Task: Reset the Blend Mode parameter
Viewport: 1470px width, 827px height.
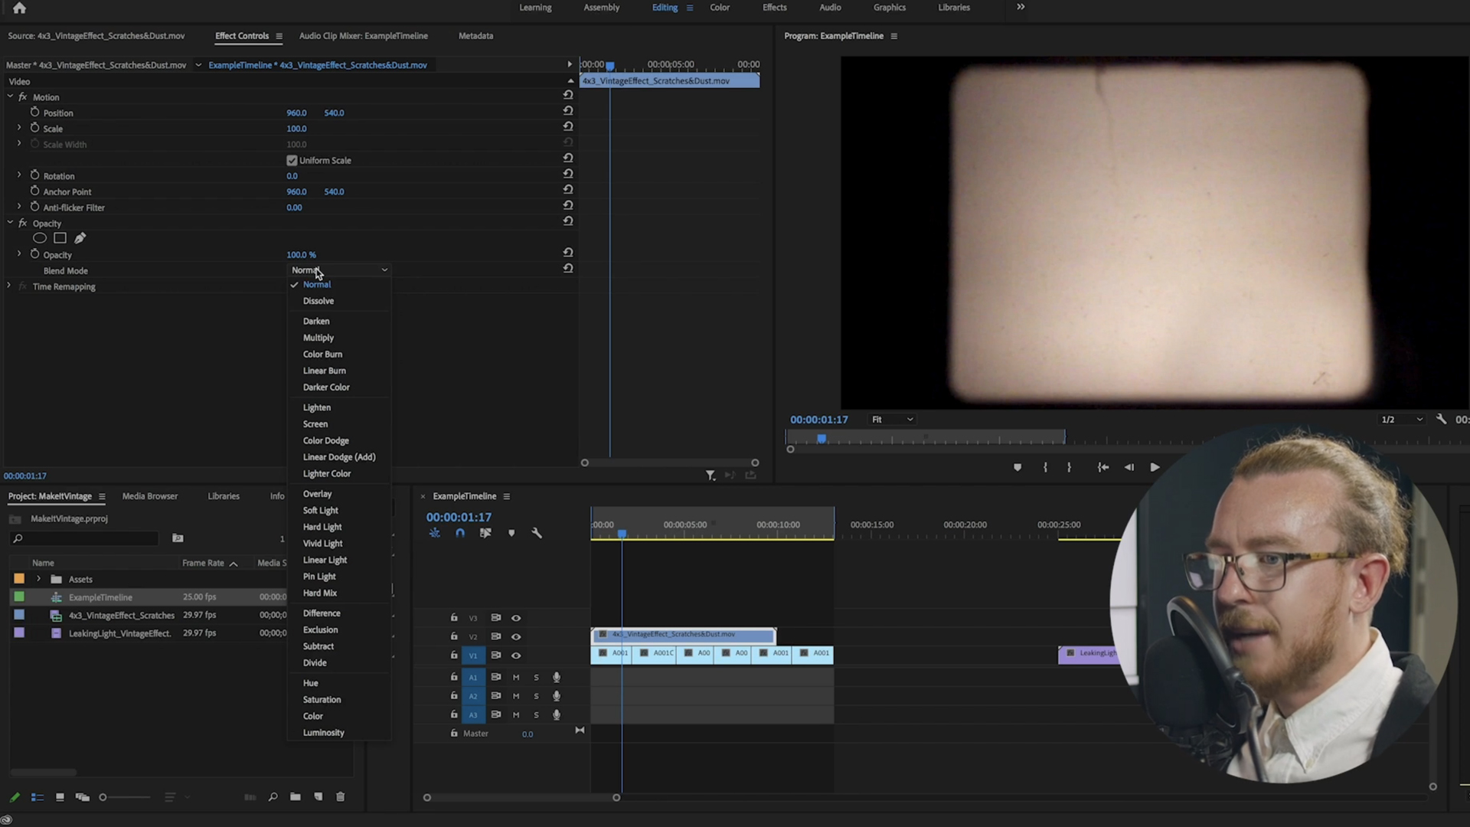Action: [568, 269]
